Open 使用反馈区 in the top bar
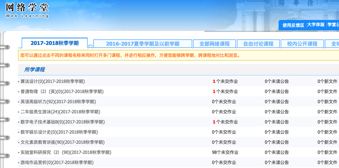339x168 pixels. 293,25
